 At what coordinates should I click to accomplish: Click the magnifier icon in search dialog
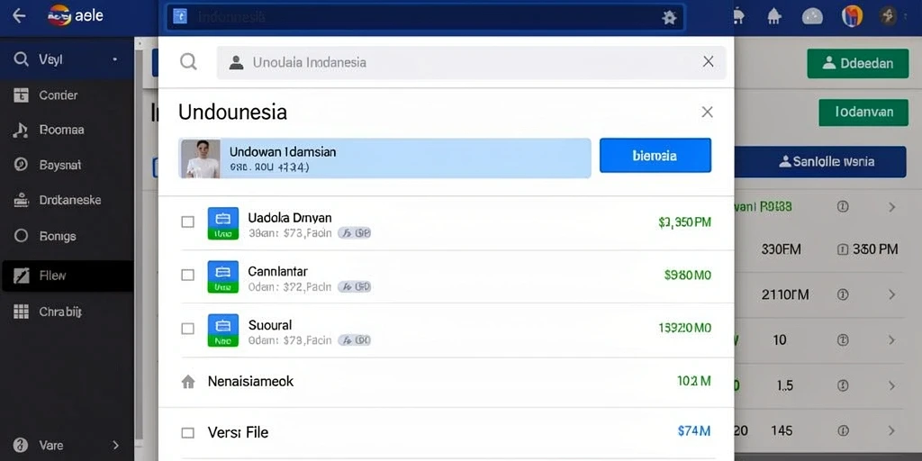(x=188, y=62)
